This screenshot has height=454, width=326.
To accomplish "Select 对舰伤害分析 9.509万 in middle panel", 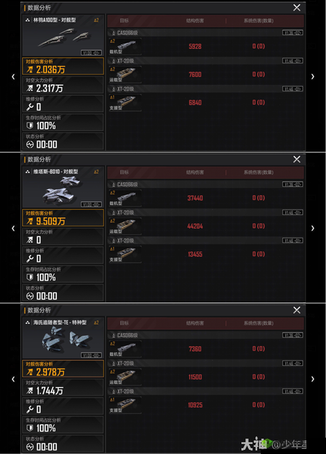I will click(63, 218).
